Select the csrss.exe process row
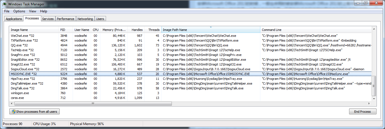 click(190, 98)
